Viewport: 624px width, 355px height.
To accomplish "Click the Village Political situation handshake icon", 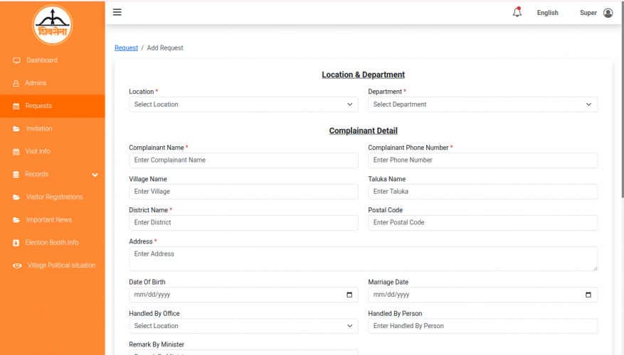I will [17, 266].
